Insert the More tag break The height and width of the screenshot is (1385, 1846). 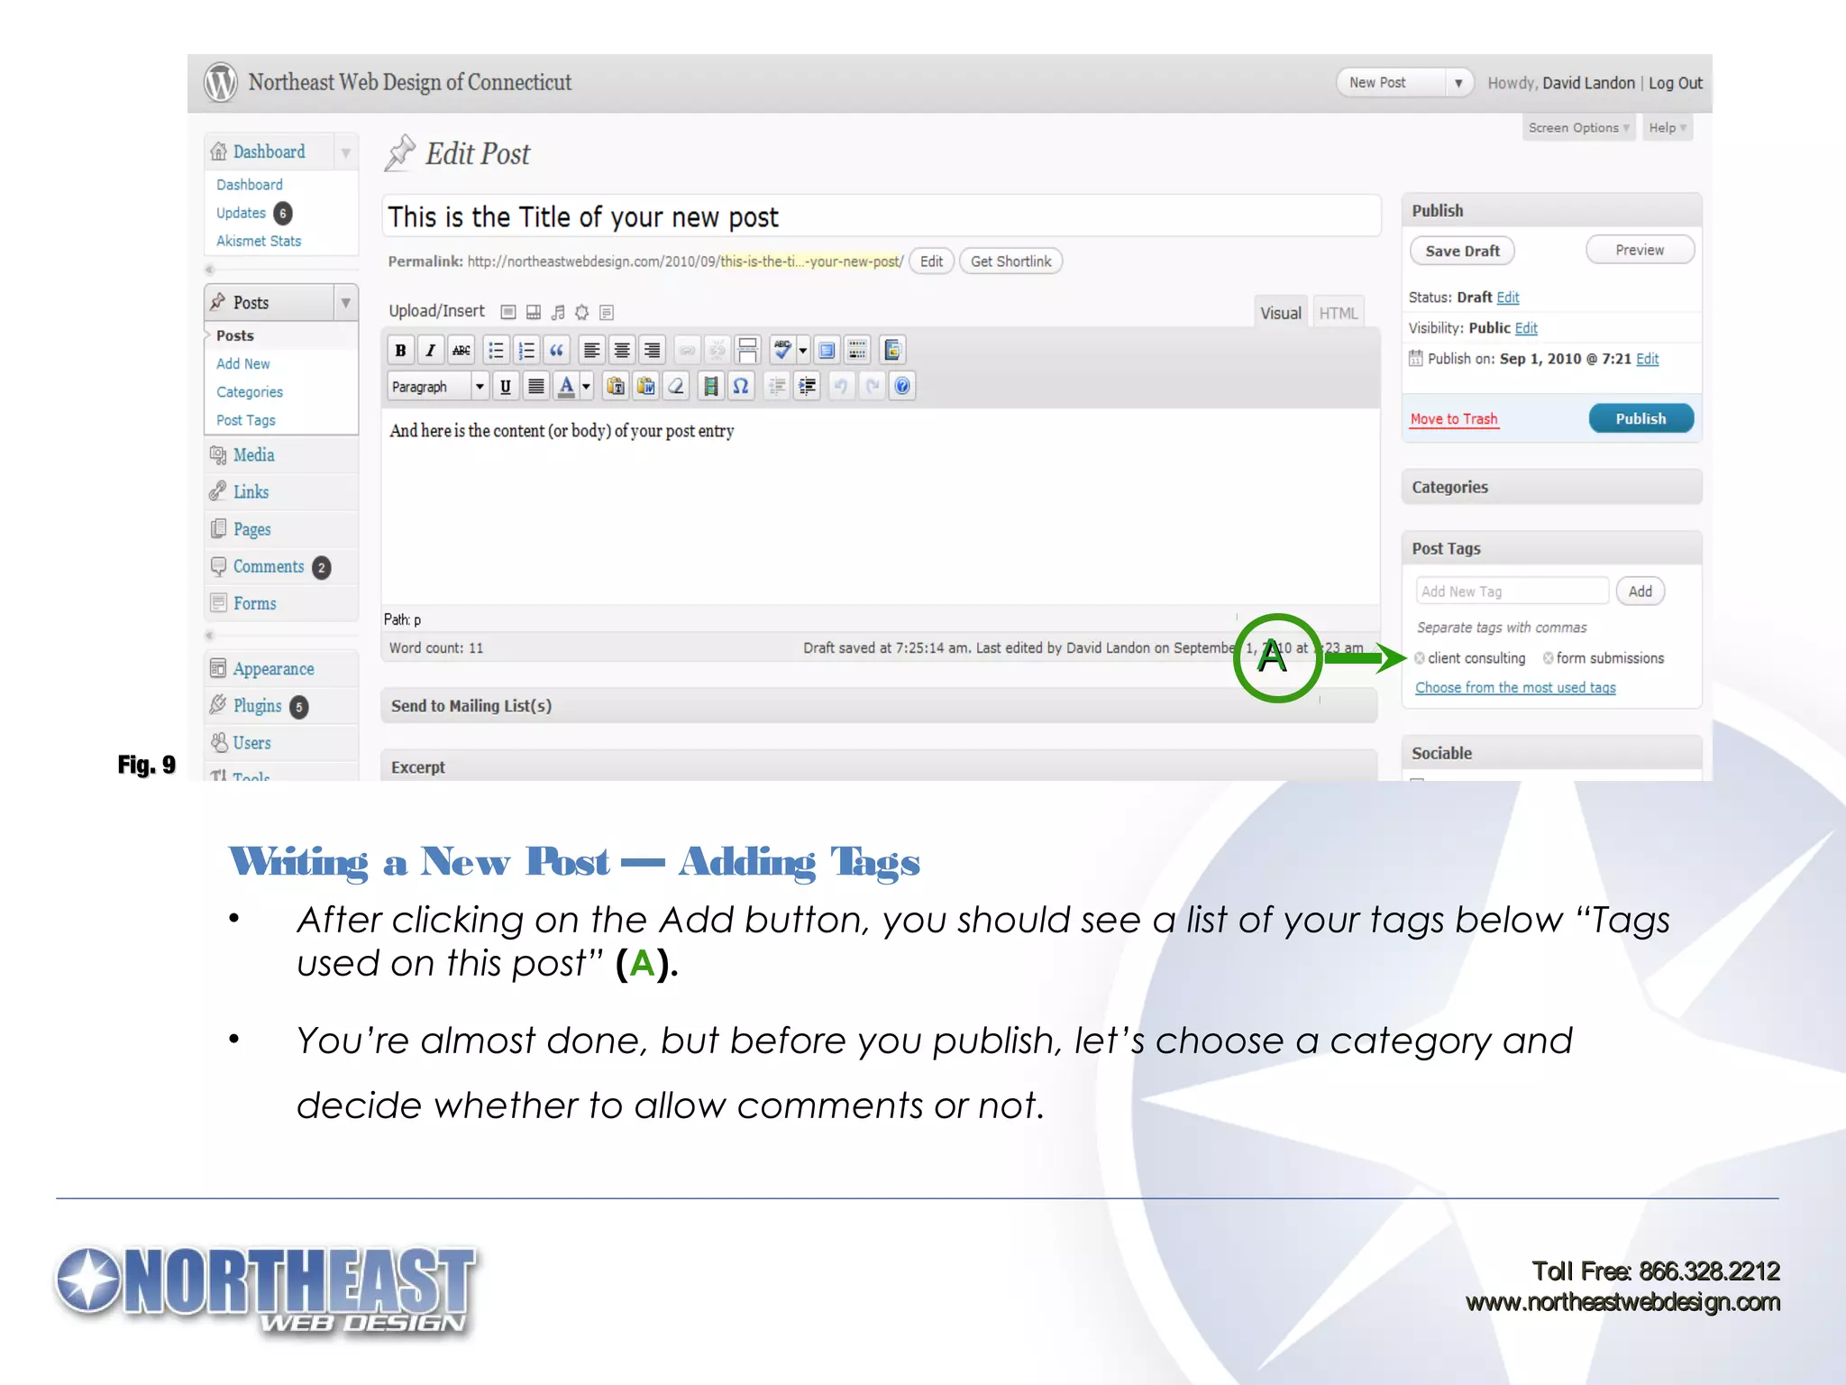pos(747,351)
